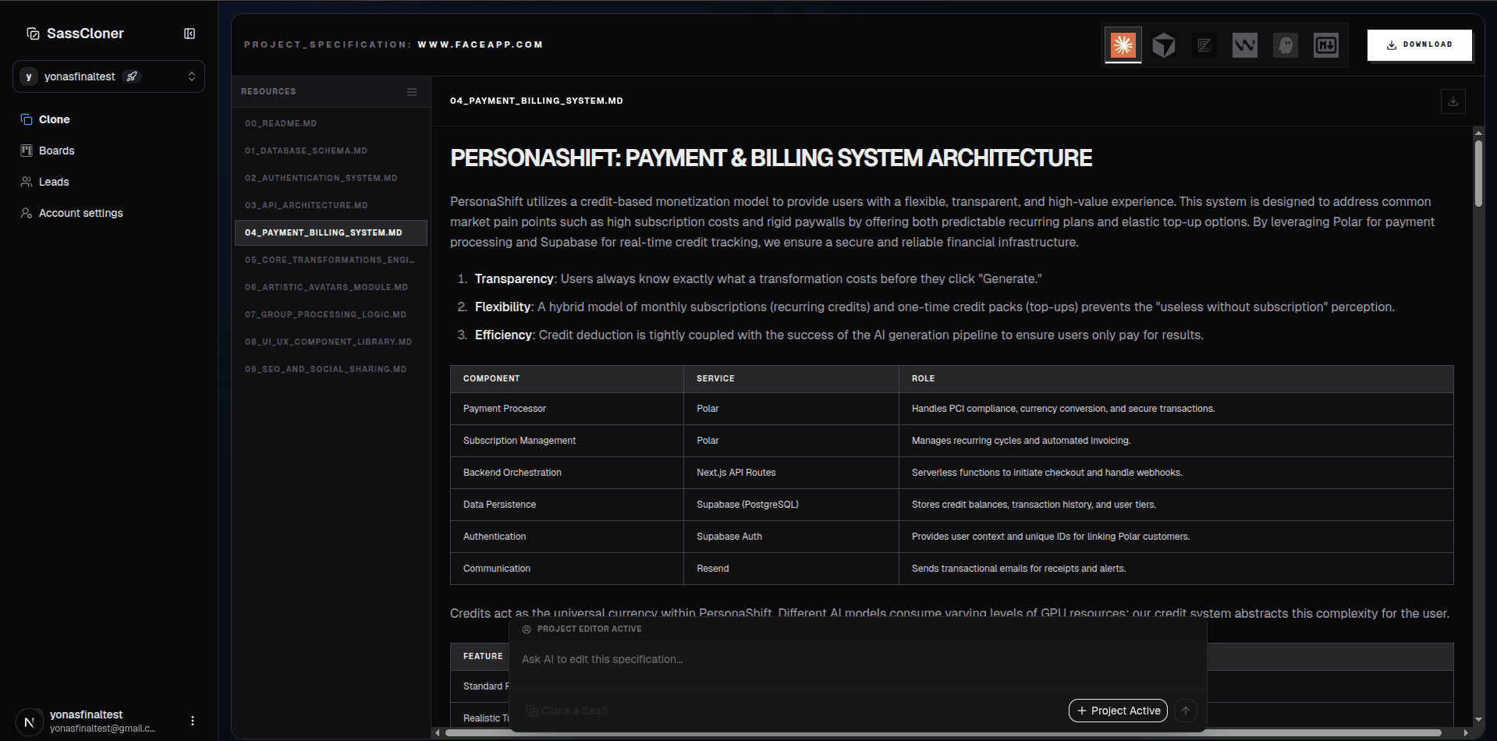The height and width of the screenshot is (741, 1497).
Task: Select the Zed export icon
Action: pyautogui.click(x=1204, y=45)
